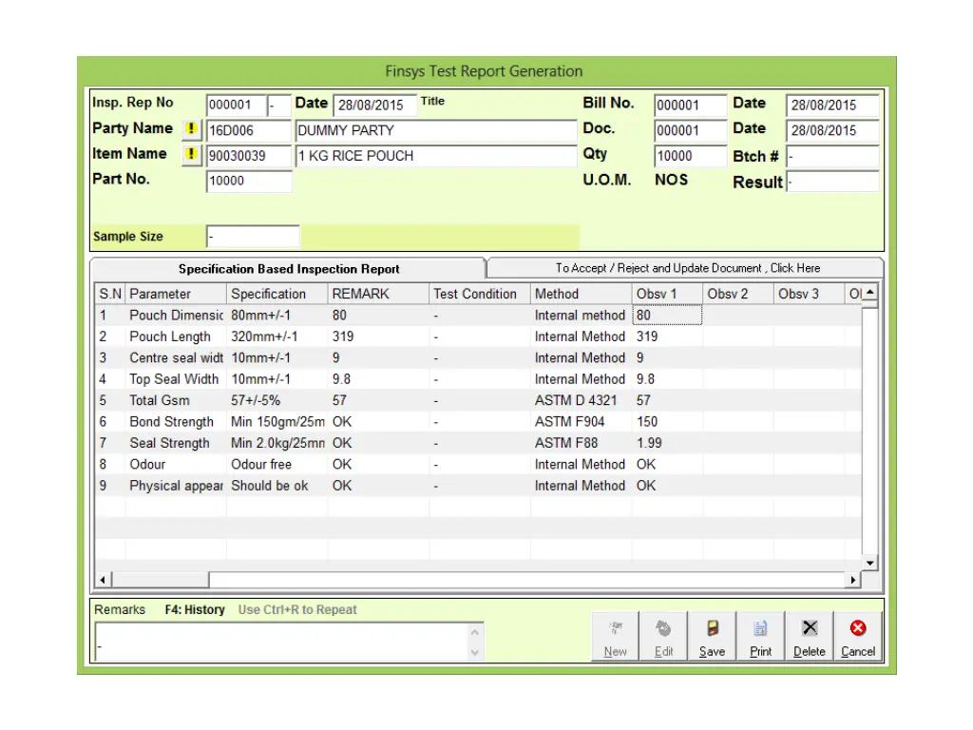Click the ASTM D 4321 method cell
Screen dimensions: 973x730
point(582,400)
